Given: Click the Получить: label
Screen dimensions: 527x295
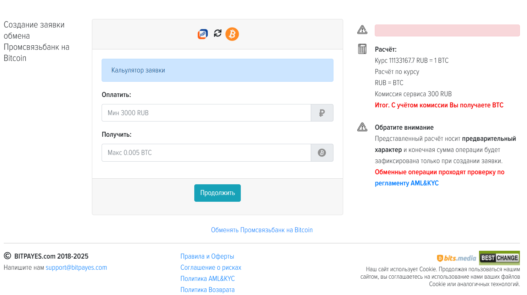Looking at the screenshot, I should [116, 134].
